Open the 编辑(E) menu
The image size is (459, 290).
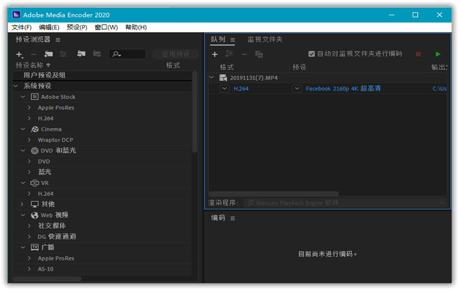tap(49, 27)
